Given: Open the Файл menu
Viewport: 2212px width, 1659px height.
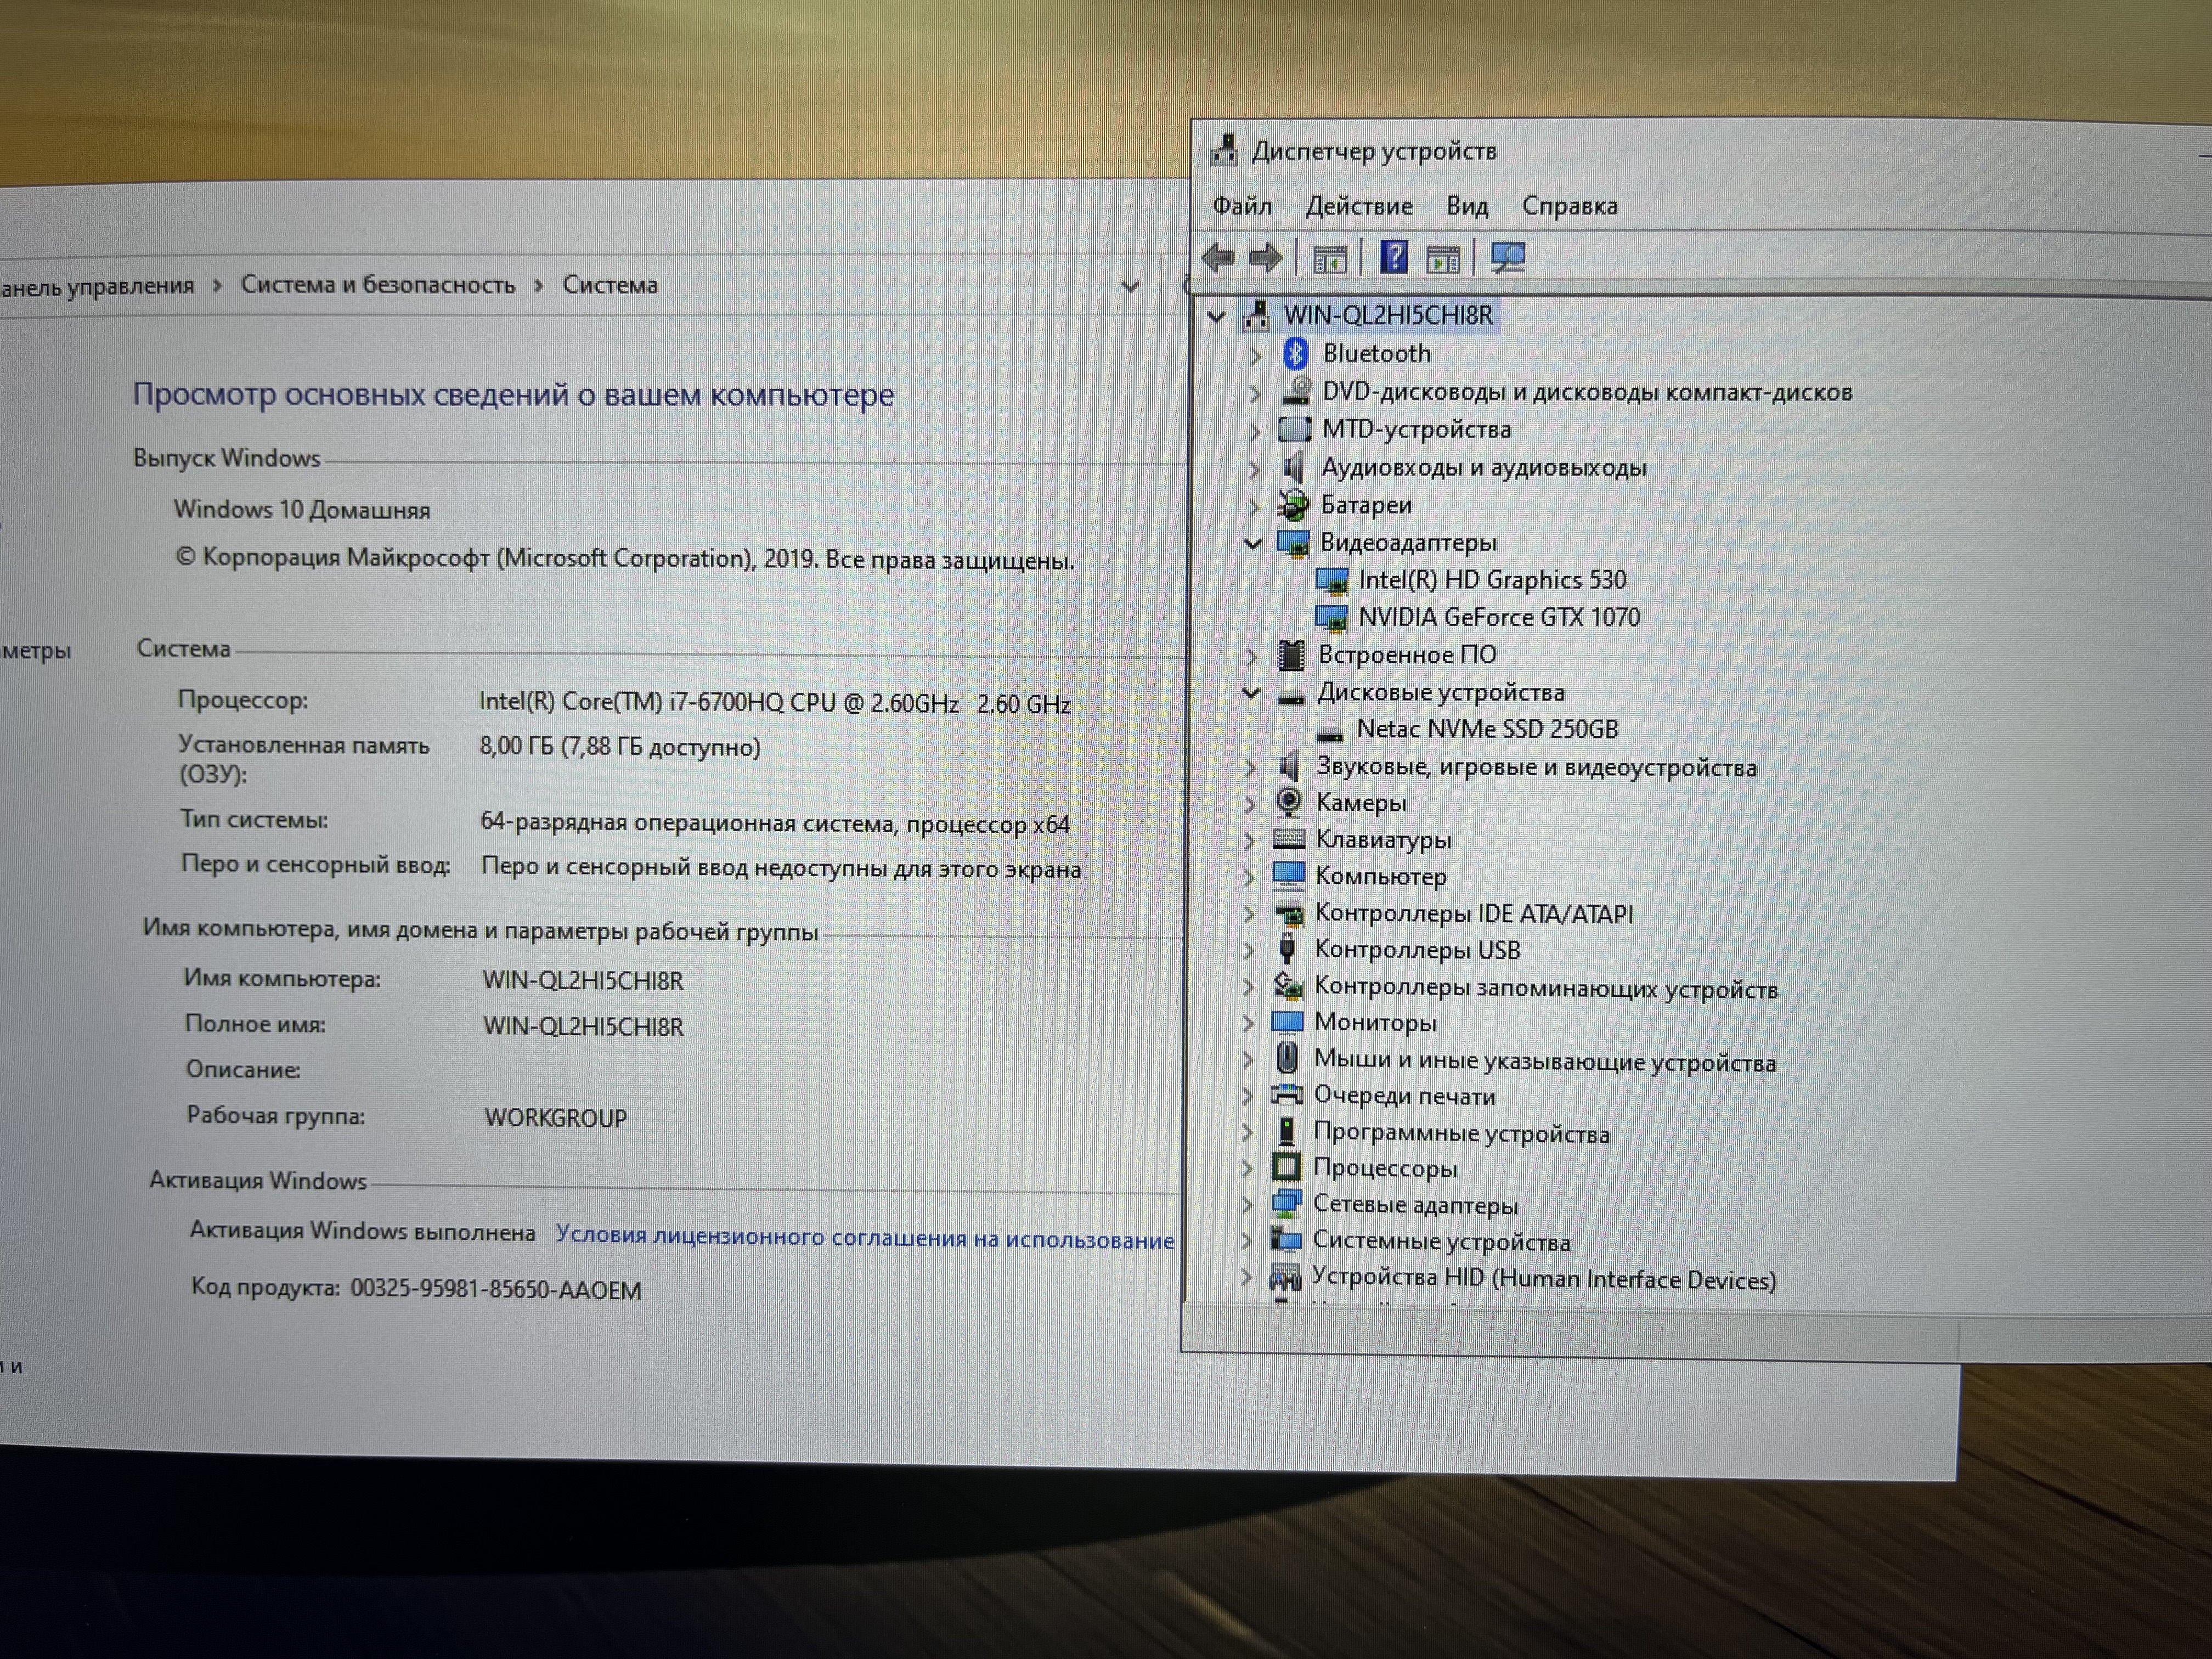Looking at the screenshot, I should (1241, 206).
